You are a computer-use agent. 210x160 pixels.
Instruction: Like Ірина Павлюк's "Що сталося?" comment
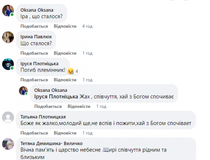(x=34, y=53)
